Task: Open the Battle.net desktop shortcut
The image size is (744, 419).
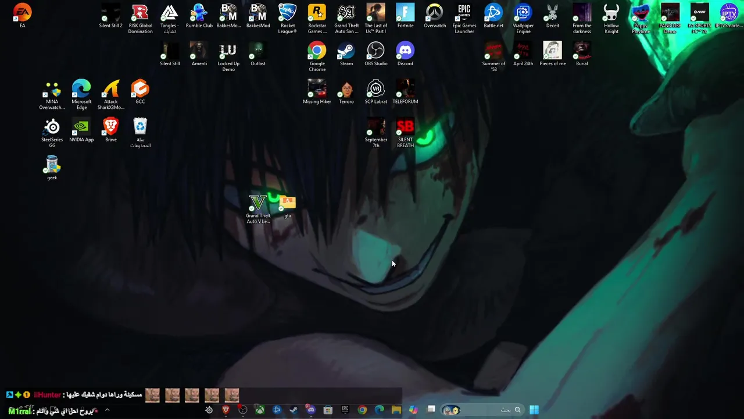Action: point(493,16)
